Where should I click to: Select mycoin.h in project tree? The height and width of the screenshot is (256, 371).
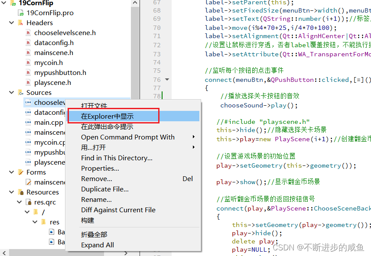coord(48,63)
